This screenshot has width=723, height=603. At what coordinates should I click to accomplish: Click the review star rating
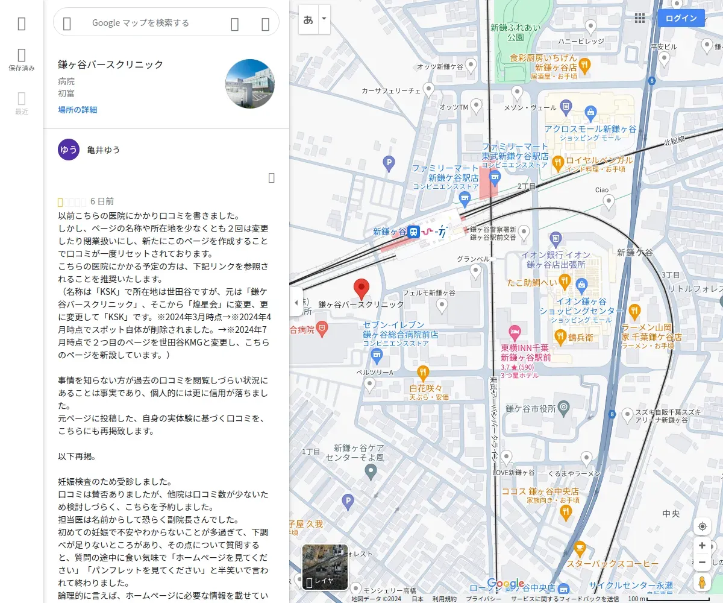click(x=72, y=201)
